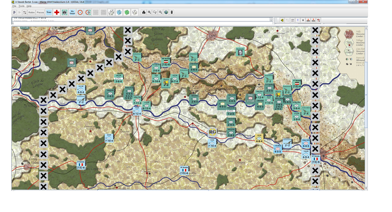Click the blue exclamation mark icon

(298, 20)
